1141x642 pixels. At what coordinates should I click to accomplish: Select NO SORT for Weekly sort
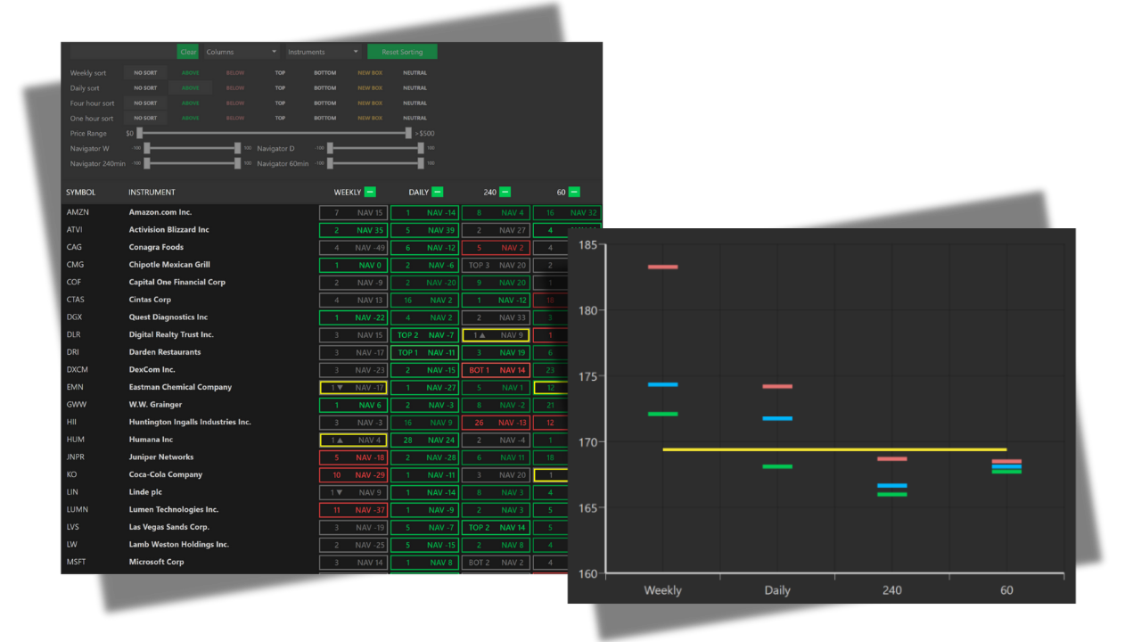point(145,73)
